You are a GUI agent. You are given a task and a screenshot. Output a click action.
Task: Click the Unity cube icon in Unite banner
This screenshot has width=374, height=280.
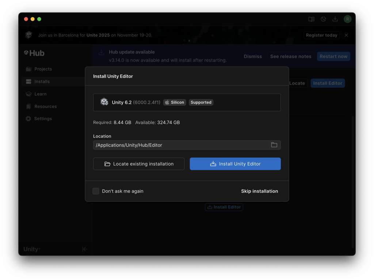pos(29,35)
